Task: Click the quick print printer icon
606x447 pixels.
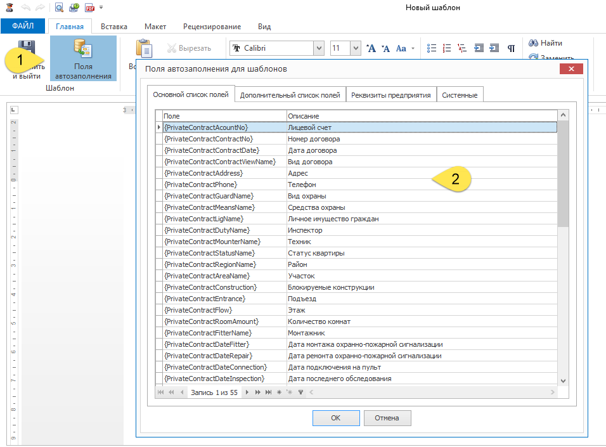Action: 74,8
